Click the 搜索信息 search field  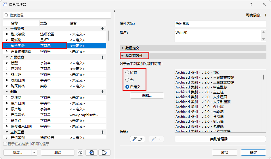57,15
